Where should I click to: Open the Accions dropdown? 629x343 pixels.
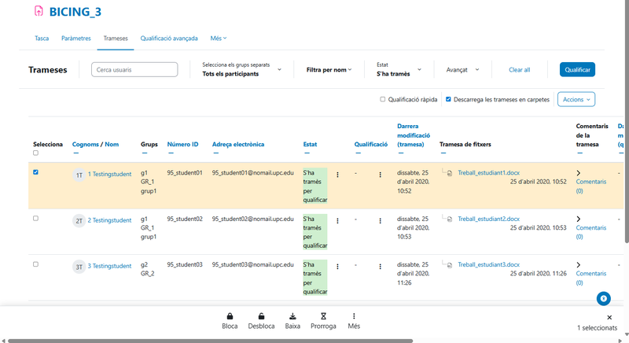tap(576, 100)
